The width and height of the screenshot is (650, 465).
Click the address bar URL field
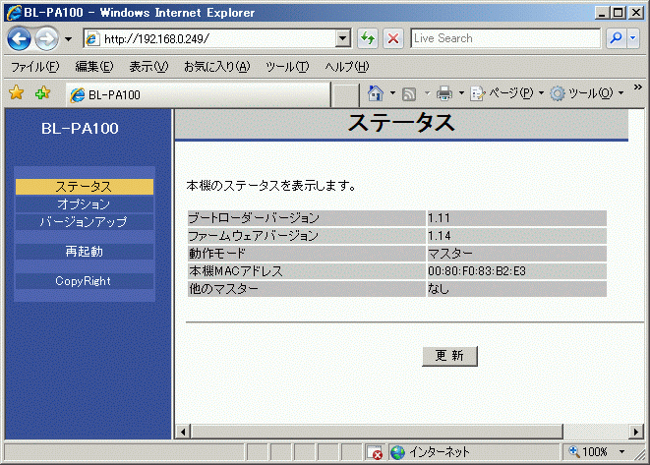point(209,39)
